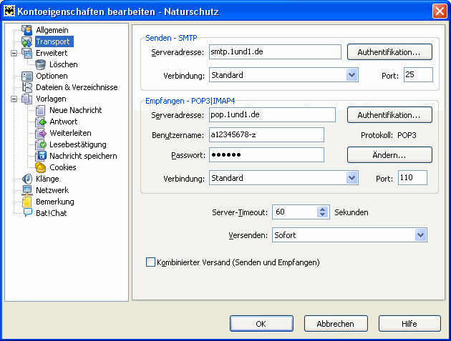Click The Bat! title bar icon
Screen dimensions: 451x341
[9, 11]
